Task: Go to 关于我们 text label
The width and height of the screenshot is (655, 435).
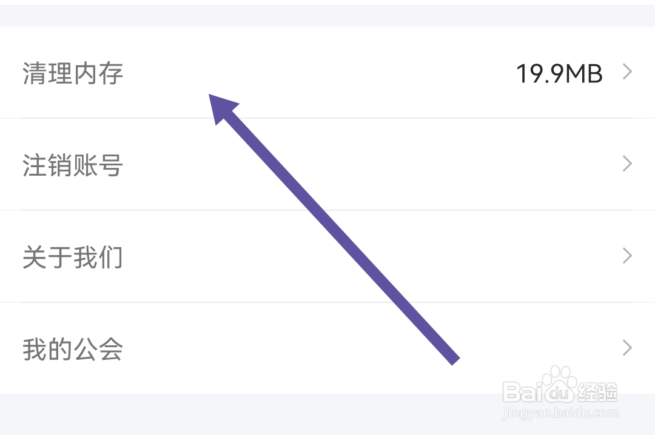Action: tap(73, 257)
